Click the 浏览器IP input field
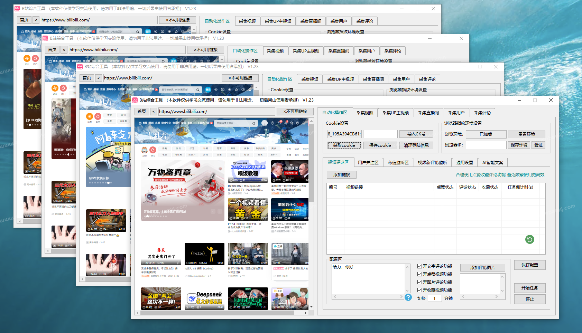 click(486, 145)
